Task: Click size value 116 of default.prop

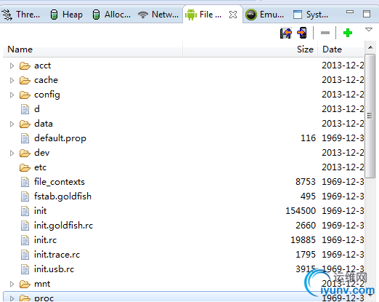Action: 309,138
